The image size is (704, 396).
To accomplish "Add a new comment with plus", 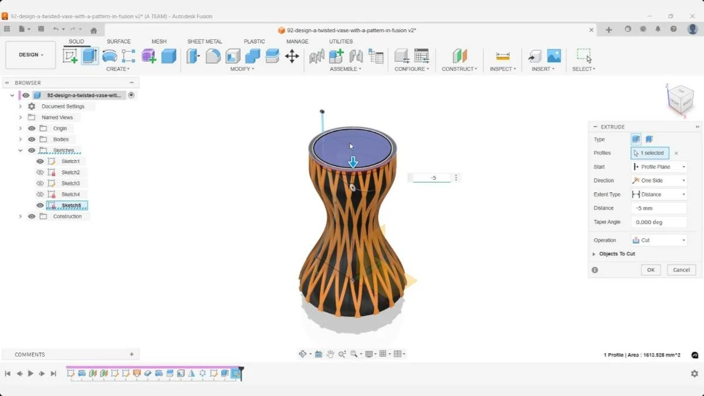I will click(131, 354).
